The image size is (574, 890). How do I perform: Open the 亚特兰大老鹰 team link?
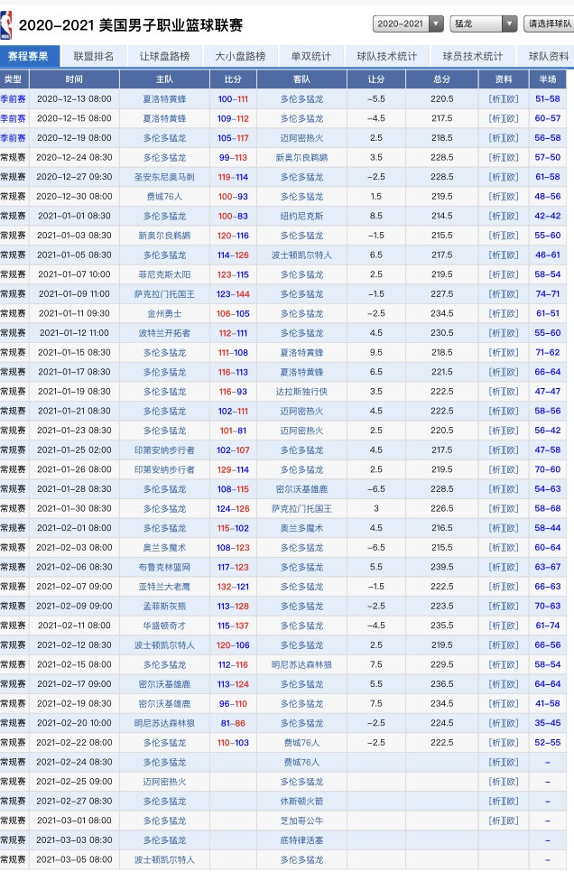pyautogui.click(x=164, y=587)
